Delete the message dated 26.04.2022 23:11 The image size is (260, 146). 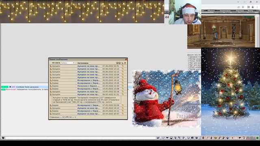pyautogui.click(x=123, y=111)
